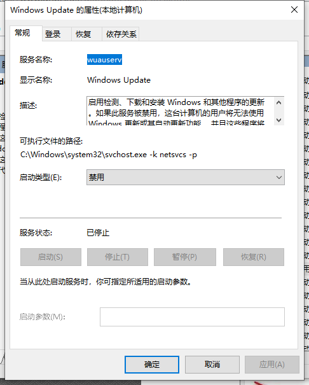Click the 应用(A) button
309x385 pixels.
coord(272,365)
